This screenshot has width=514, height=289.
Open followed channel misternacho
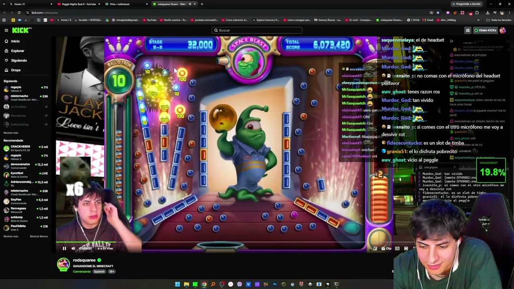26,98
